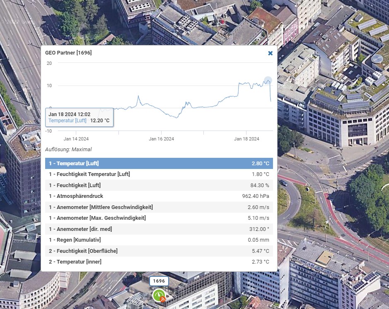Screen dimensions: 389x309
Task: Select the Feuchtigkeit Temperatur [Luft] row
Action: coord(159,174)
